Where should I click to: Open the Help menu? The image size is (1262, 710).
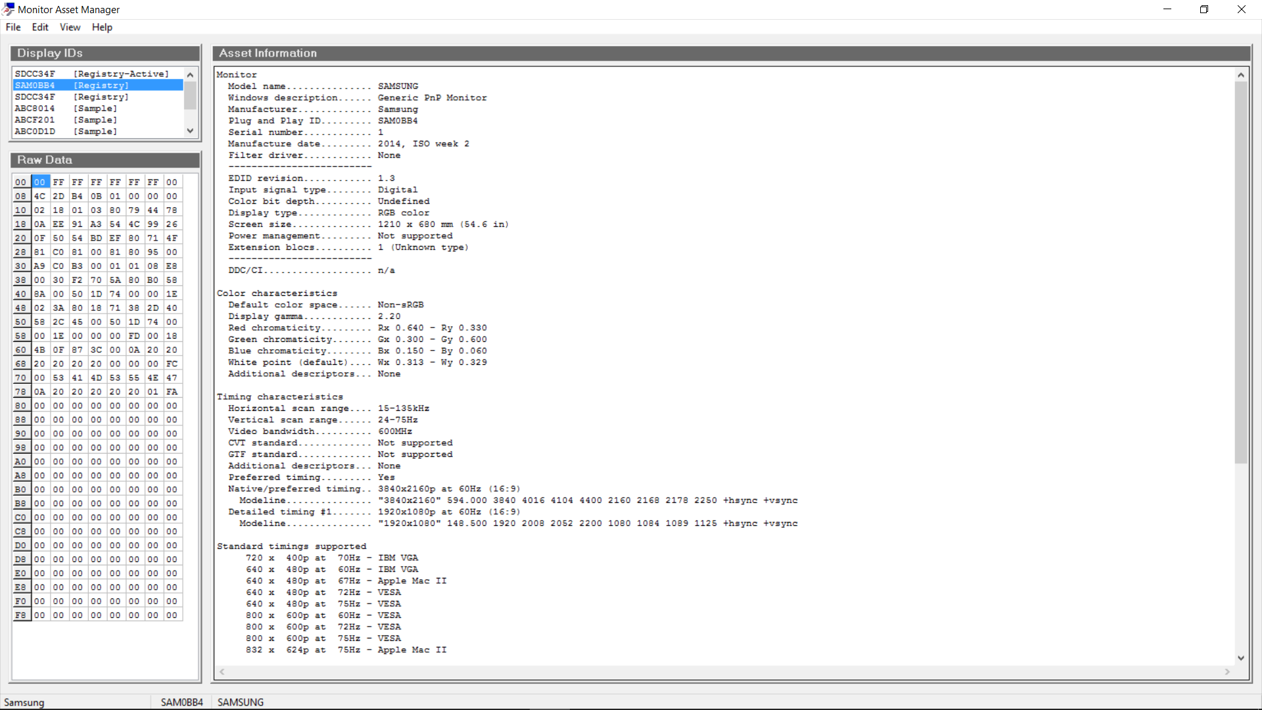click(x=102, y=27)
